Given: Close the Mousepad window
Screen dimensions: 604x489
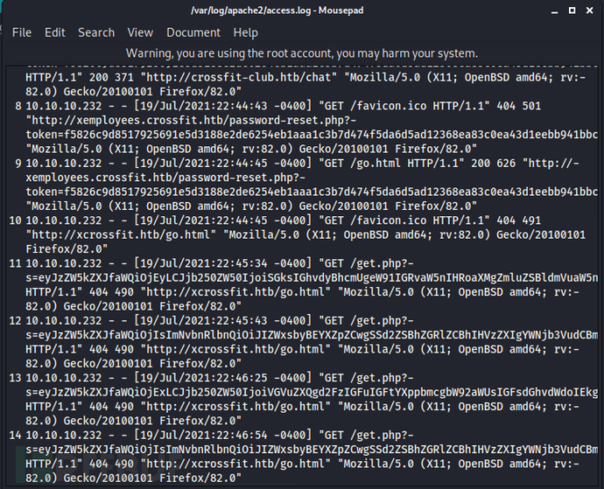Looking at the screenshot, I should pos(589,10).
